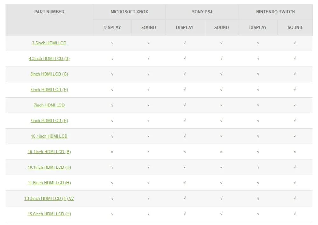Click PS4 display check in 10.1inch HDMI LCD row
The width and height of the screenshot is (318, 225).
point(185,136)
